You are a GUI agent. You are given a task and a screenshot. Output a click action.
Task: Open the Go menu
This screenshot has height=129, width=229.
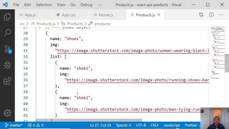(x=73, y=5)
